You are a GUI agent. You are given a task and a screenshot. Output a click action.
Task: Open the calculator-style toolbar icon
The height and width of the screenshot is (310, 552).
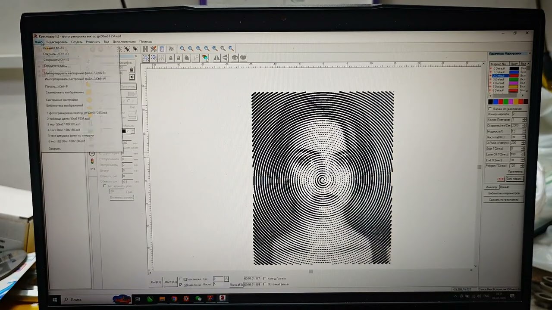[x=162, y=49]
